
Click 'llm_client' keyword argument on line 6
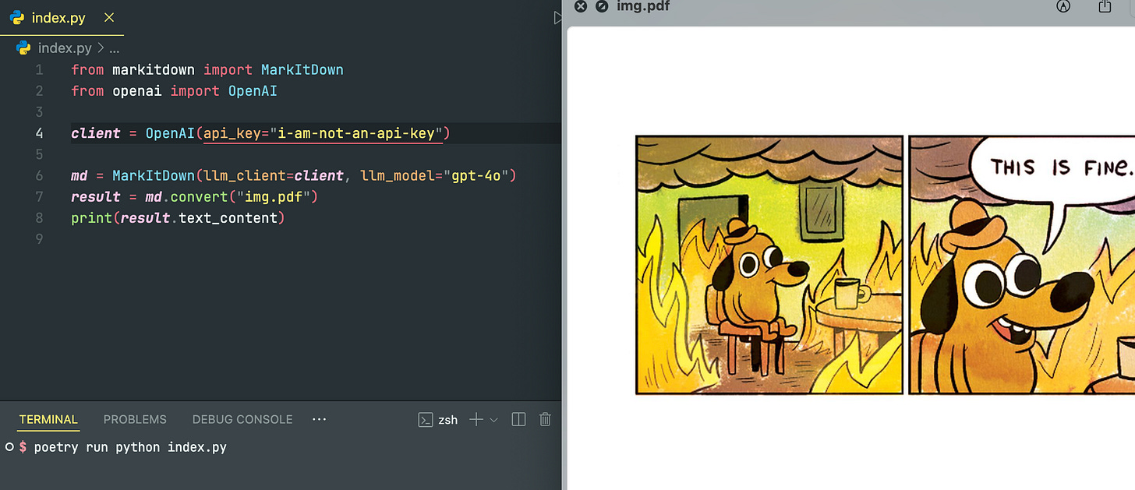point(245,176)
